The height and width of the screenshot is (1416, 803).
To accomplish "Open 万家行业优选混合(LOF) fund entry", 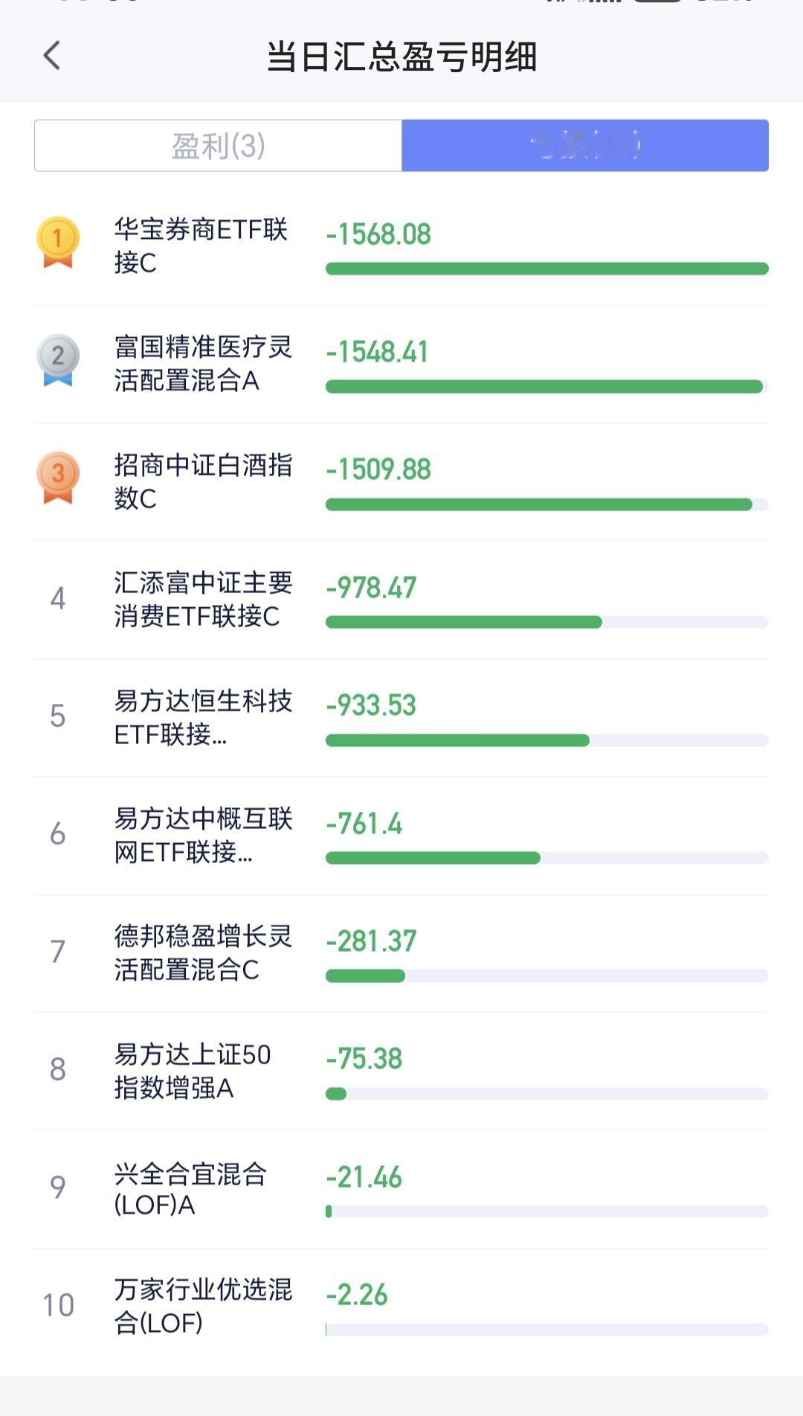I will [x=401, y=1307].
